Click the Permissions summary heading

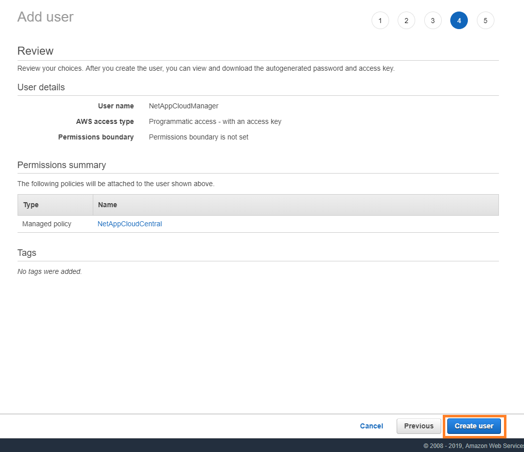pyautogui.click(x=62, y=165)
